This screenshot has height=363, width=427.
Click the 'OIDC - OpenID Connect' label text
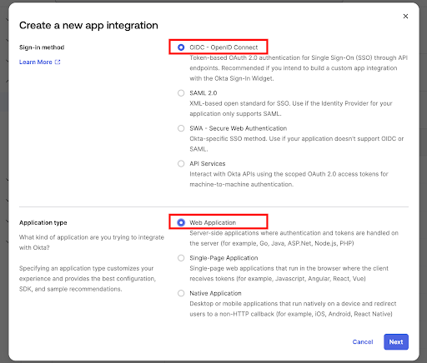224,47
